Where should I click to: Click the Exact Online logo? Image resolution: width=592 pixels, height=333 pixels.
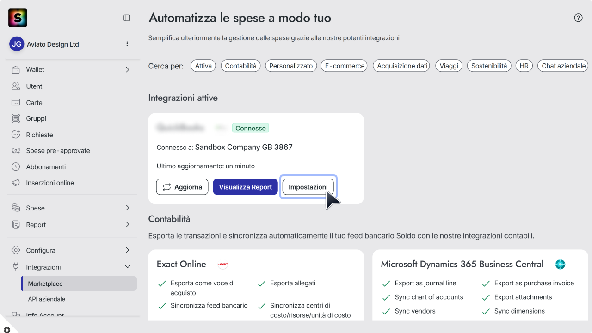[223, 265]
